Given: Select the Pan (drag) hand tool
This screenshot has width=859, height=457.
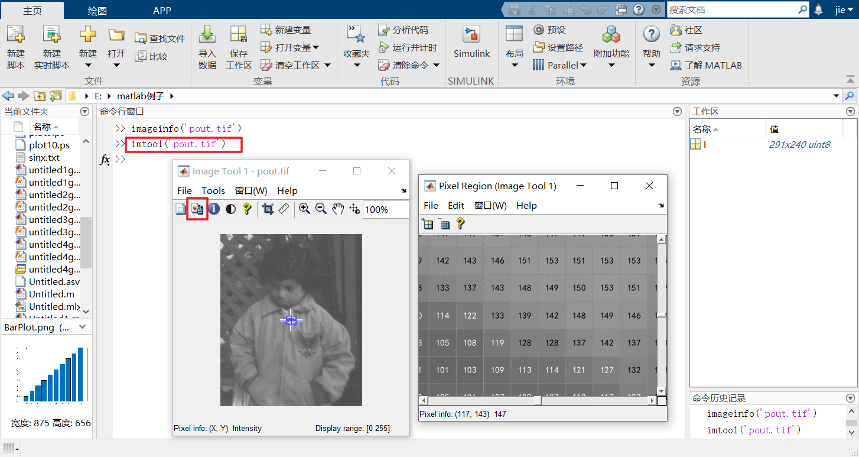Looking at the screenshot, I should pos(338,209).
